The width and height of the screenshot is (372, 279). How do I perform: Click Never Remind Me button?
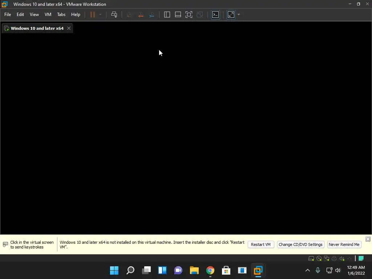click(344, 244)
